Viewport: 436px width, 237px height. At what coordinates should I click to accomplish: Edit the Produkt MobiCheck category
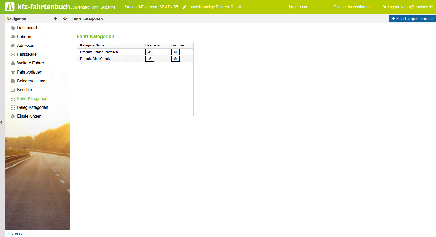[149, 59]
